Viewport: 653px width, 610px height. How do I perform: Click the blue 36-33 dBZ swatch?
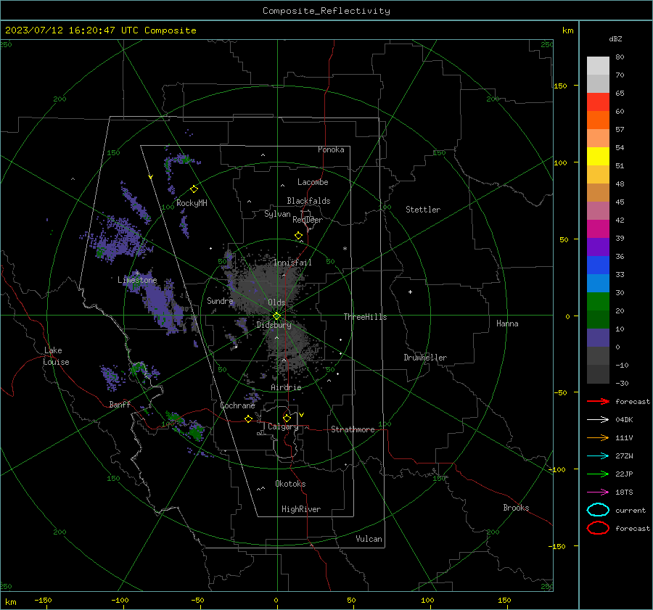[x=598, y=265]
